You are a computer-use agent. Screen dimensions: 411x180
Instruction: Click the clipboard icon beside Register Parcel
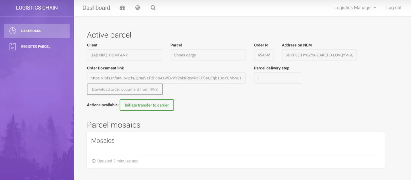13,46
